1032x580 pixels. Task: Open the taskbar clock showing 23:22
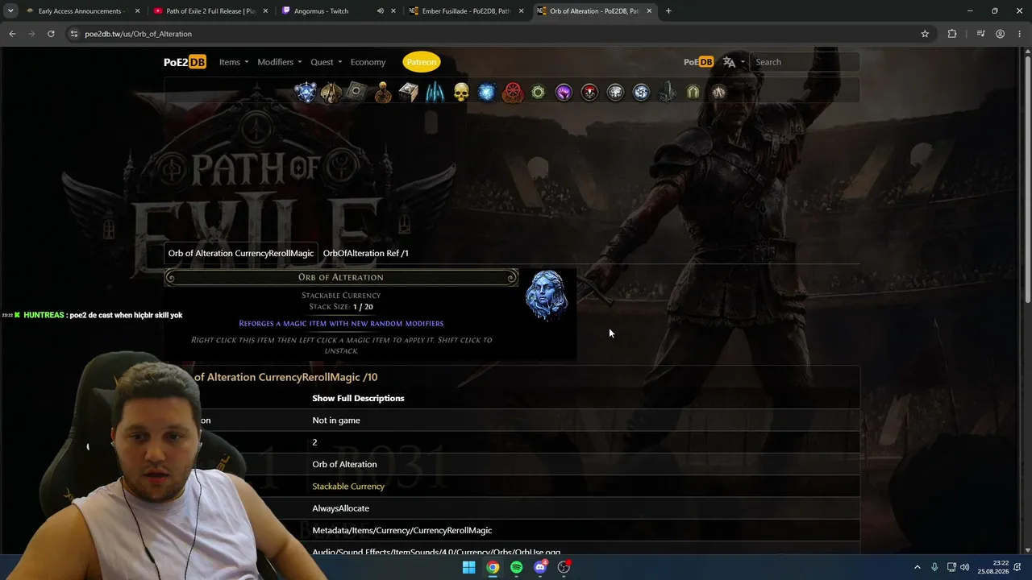coord(993,567)
